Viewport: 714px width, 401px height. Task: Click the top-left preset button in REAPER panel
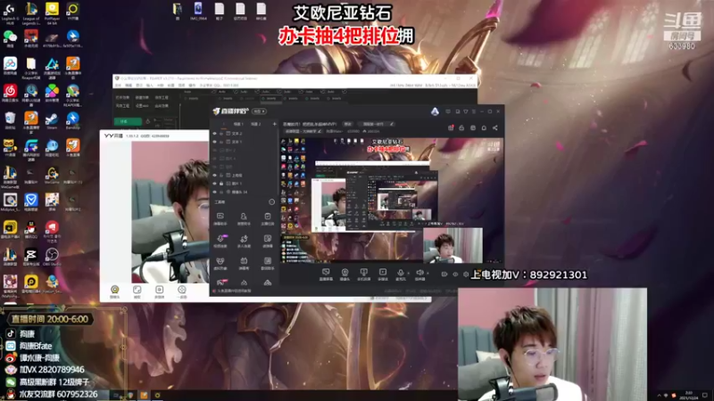[x=122, y=97]
